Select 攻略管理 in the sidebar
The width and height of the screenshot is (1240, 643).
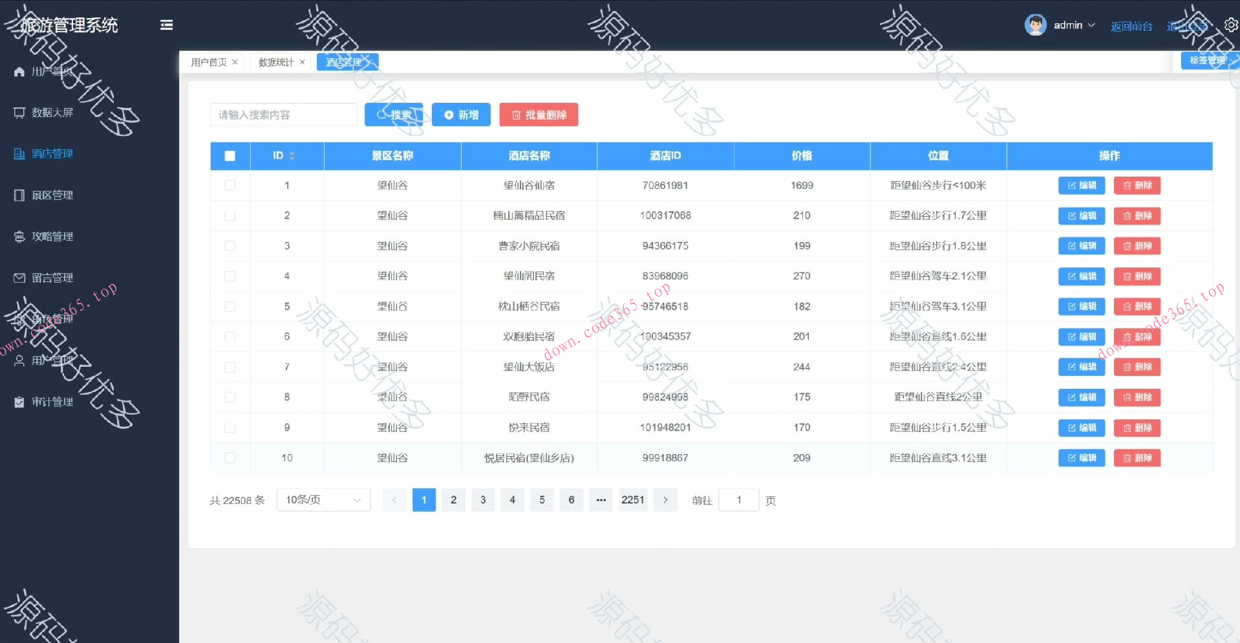click(52, 236)
